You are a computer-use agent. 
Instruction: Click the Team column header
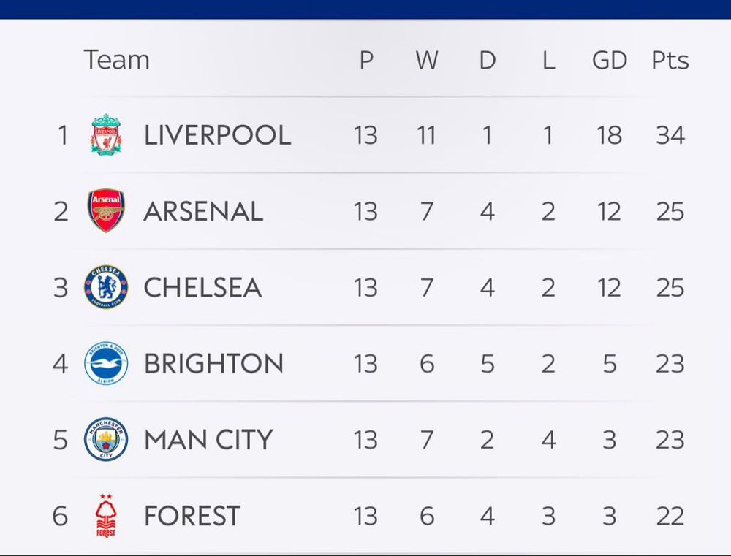(x=116, y=60)
